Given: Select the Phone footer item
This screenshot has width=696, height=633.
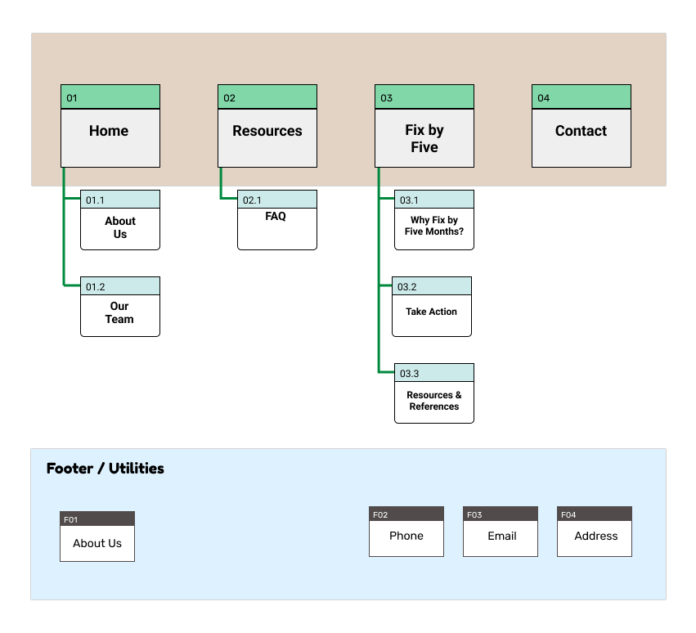Looking at the screenshot, I should point(406,532).
